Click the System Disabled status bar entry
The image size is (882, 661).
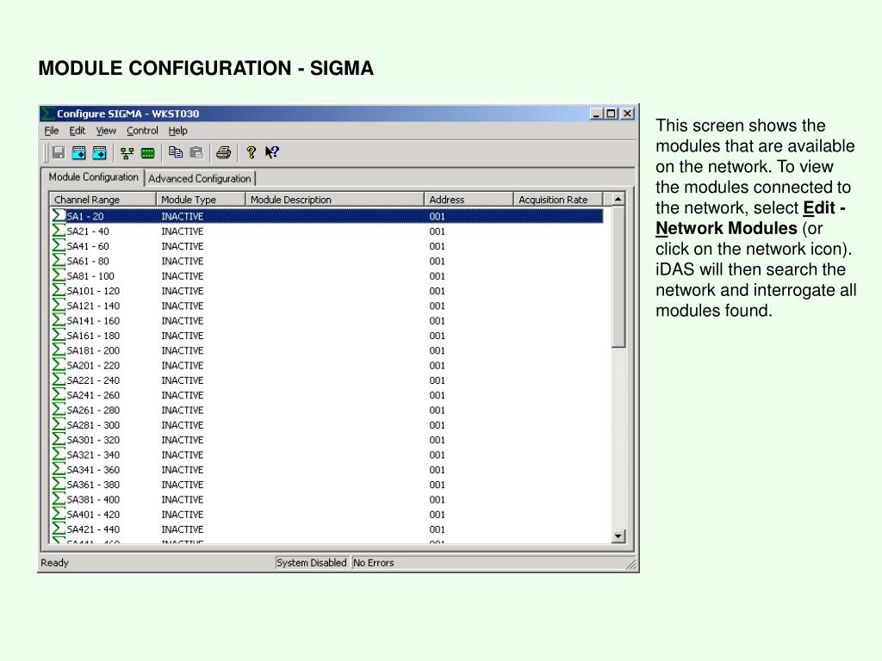pos(312,563)
